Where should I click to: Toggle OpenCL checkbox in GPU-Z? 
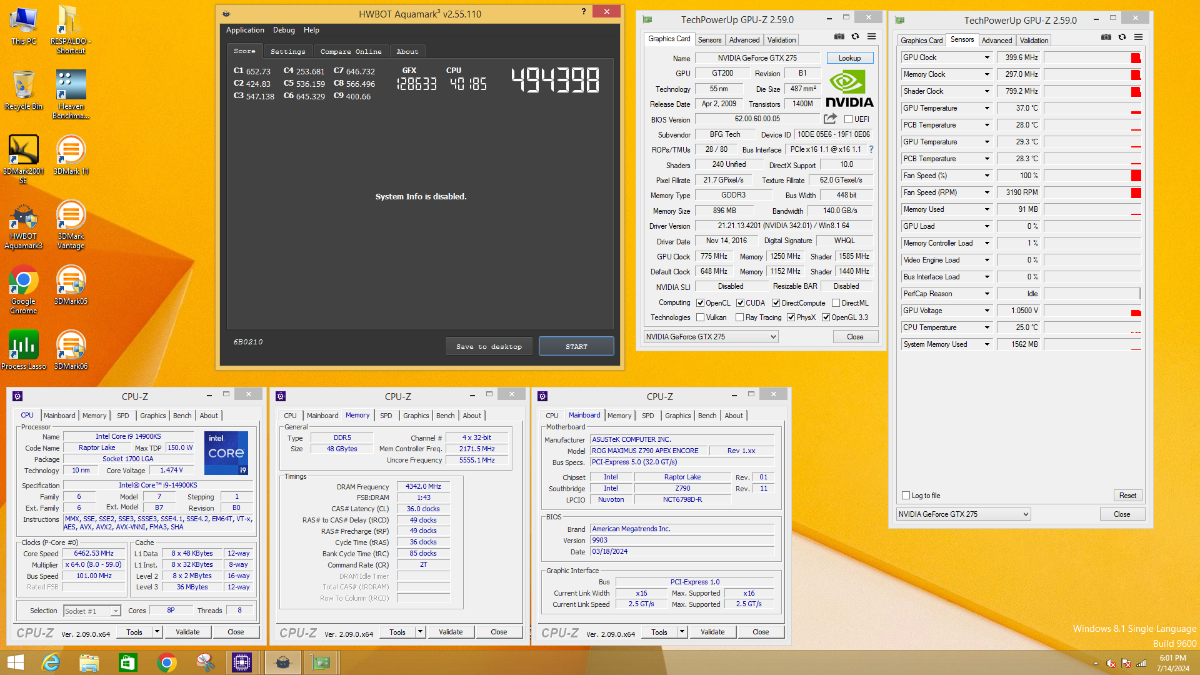pos(700,303)
